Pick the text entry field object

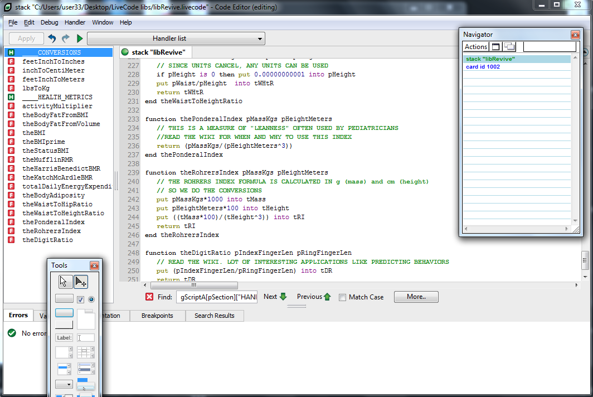[x=86, y=337]
